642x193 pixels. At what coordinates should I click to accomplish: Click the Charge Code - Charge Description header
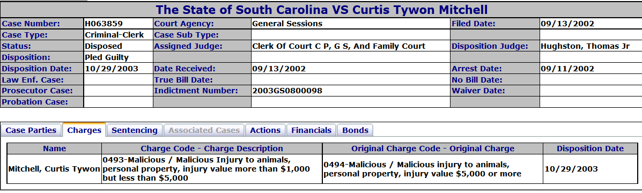(212, 149)
